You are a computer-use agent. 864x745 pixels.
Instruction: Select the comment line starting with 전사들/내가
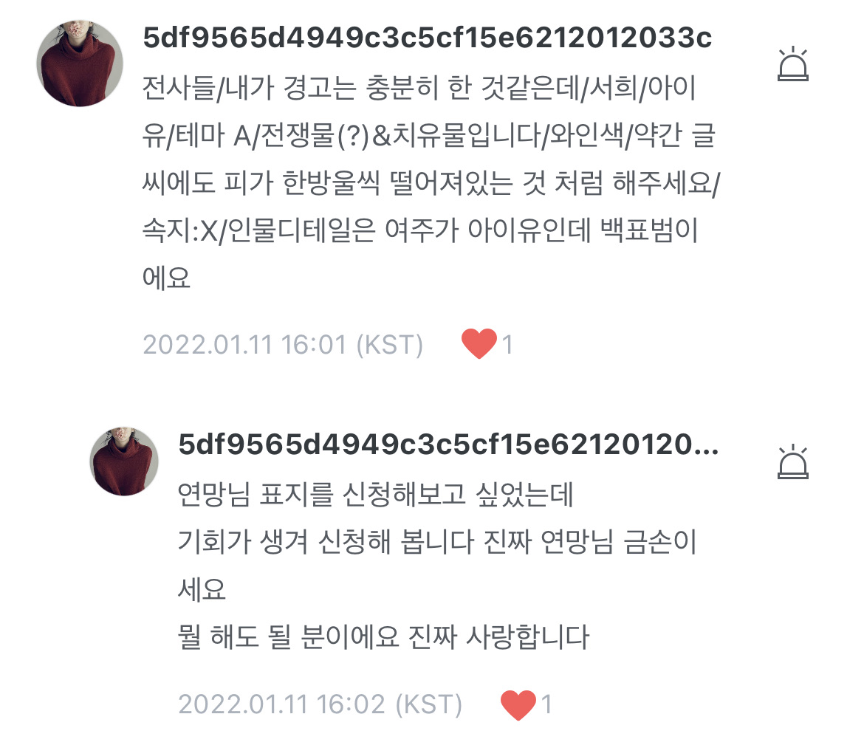419,88
